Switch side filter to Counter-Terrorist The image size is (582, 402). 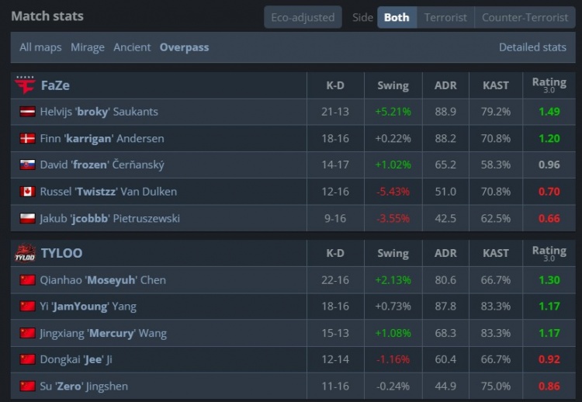pyautogui.click(x=524, y=17)
